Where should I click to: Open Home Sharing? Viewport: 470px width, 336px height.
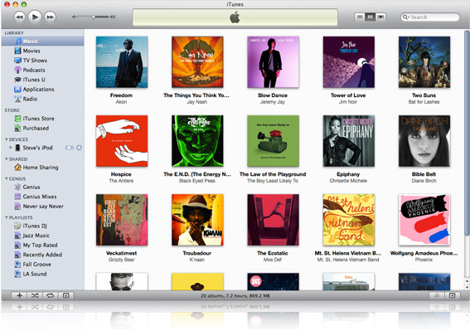pyautogui.click(x=43, y=168)
